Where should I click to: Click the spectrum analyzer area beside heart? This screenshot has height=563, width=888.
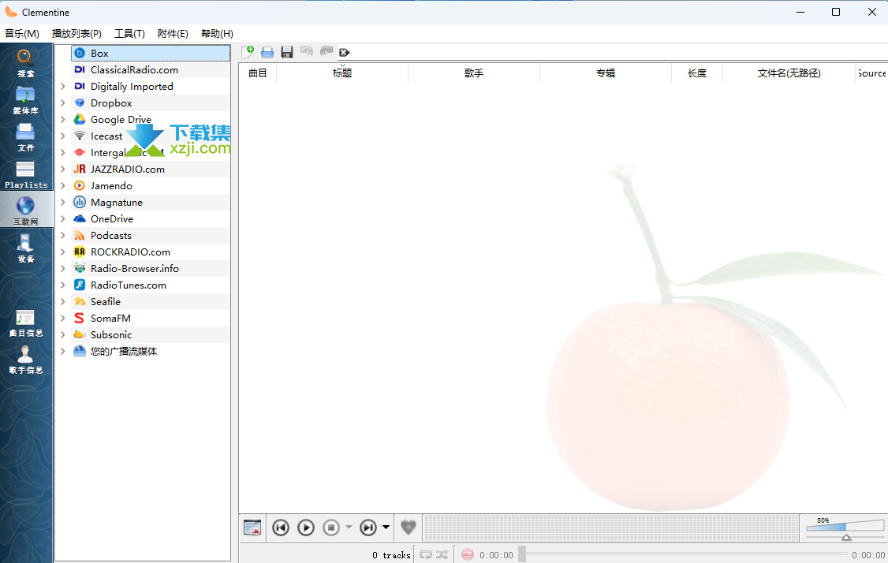pos(610,528)
